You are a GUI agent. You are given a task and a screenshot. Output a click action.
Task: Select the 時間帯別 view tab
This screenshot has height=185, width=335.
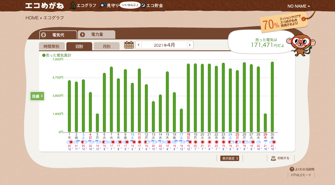pyautogui.click(x=51, y=46)
